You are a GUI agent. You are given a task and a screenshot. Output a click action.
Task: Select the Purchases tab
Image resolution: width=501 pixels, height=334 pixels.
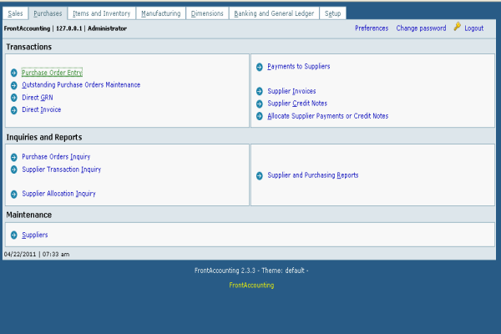click(x=48, y=13)
